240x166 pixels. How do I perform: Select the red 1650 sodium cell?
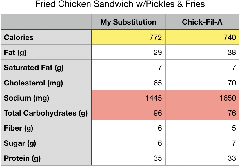point(202,98)
